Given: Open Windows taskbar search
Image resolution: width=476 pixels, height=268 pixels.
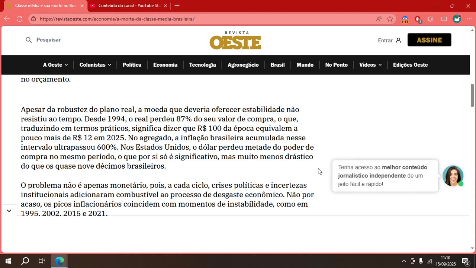Looking at the screenshot, I should coord(25,261).
